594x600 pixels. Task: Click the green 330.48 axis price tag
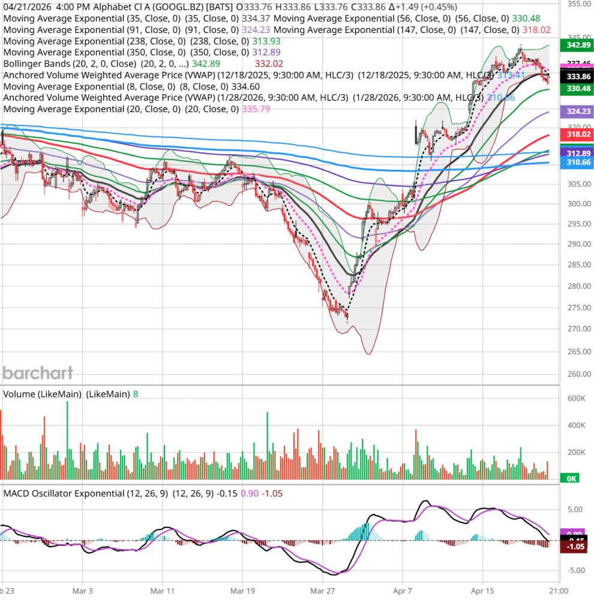click(x=577, y=89)
